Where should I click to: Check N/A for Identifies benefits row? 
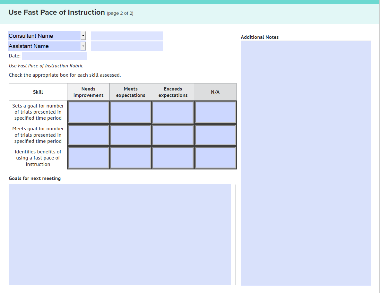[215, 158]
